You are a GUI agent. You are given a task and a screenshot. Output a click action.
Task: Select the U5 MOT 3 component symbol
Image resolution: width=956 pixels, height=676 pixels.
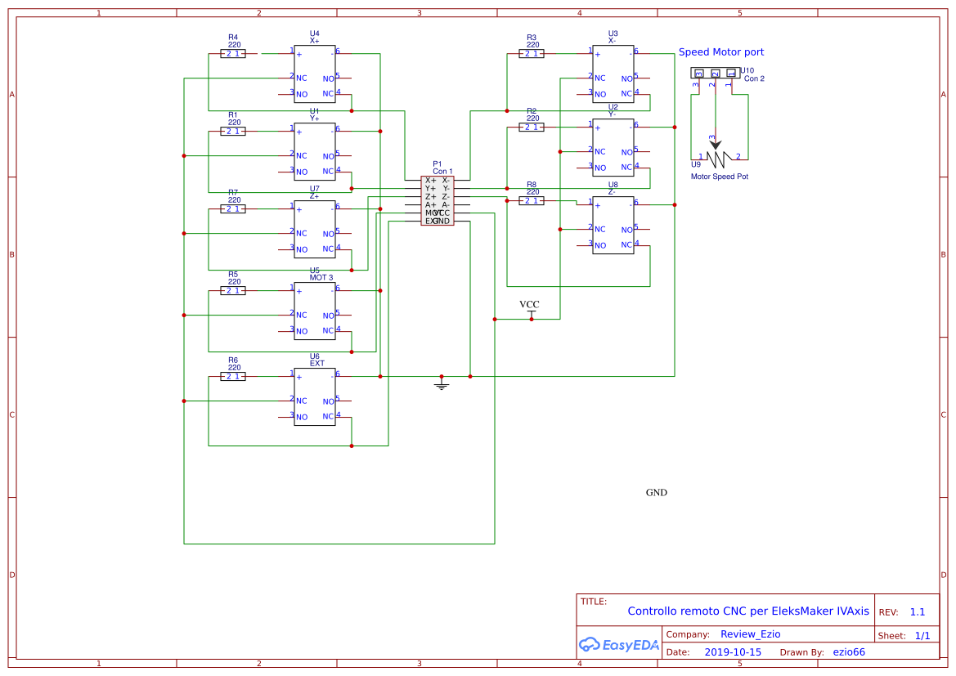pyautogui.click(x=315, y=311)
